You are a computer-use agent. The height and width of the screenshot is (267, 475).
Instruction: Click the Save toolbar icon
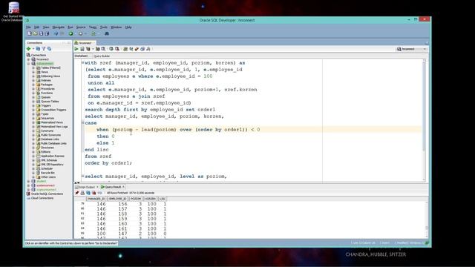(41, 33)
